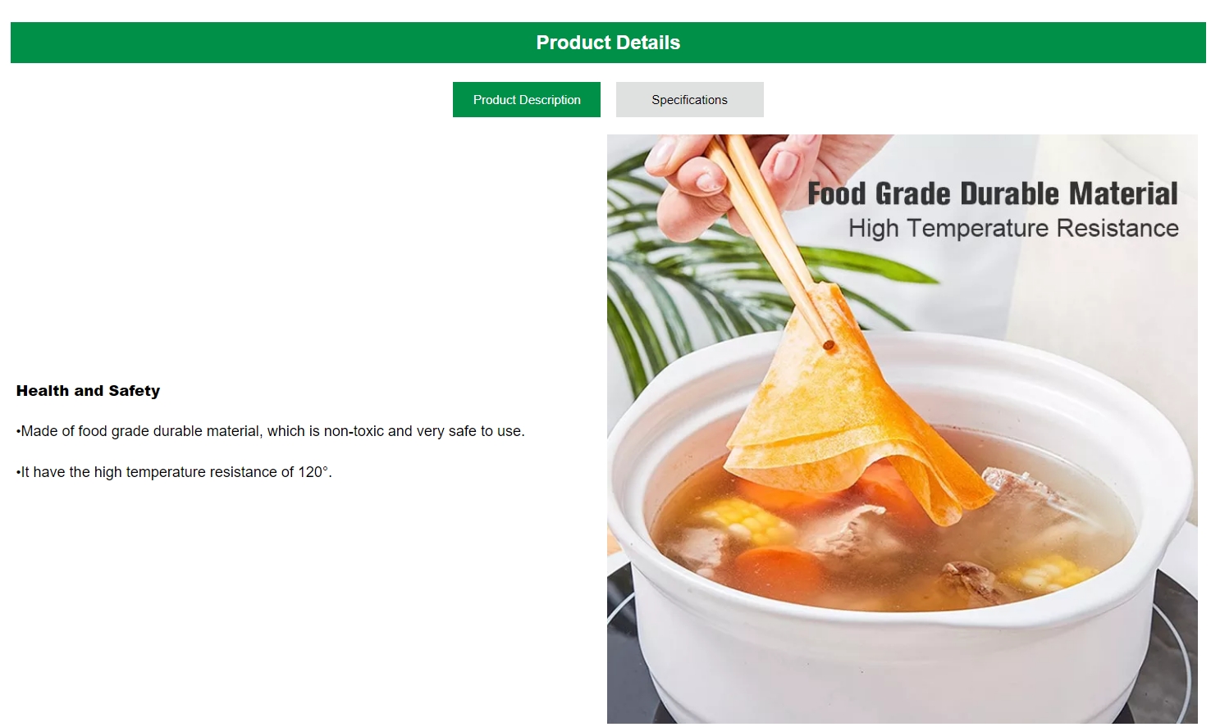
Task: Click the High Temperature Resistance caption text
Action: tap(1013, 228)
